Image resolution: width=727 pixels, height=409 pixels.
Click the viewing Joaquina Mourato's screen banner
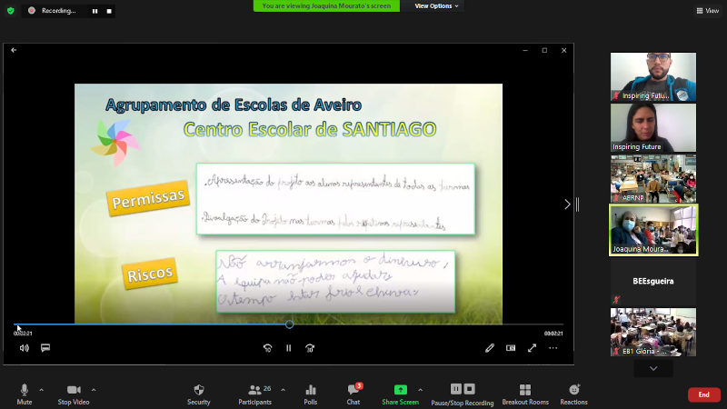(x=326, y=6)
